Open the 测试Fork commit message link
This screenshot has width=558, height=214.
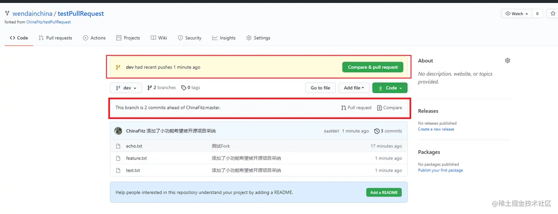221,146
